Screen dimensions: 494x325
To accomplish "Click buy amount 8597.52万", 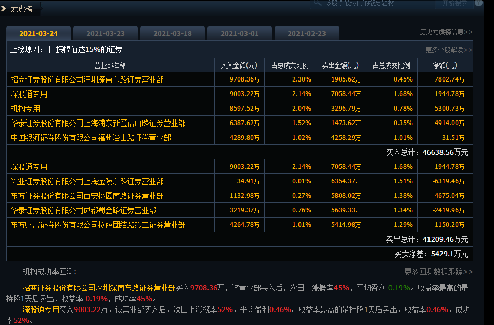I will 245,109.
